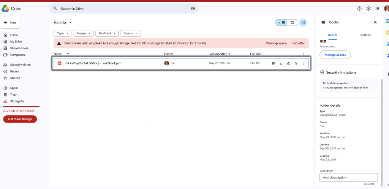The height and width of the screenshot is (189, 389).
Task: Expand the Shared drives tree
Action: [2, 48]
